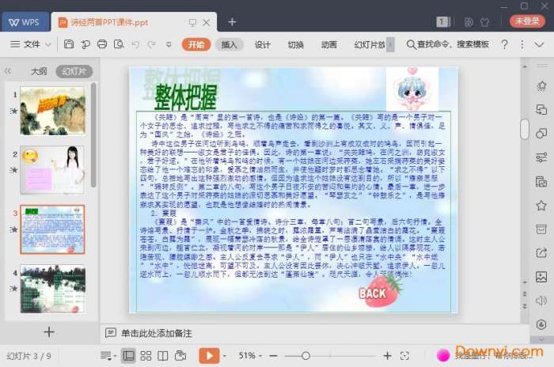
Task: Select the 动画 ribbon tab
Action: pos(328,44)
